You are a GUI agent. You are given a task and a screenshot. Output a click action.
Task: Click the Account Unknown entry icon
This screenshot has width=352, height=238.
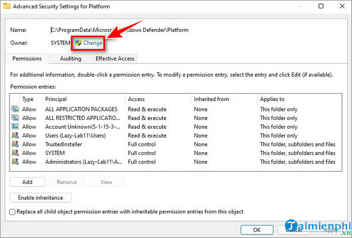15,127
